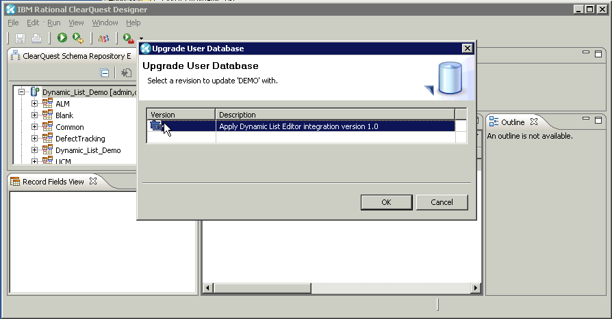This screenshot has width=612, height=319.
Task: Click the Print toolbar icon
Action: click(x=37, y=38)
